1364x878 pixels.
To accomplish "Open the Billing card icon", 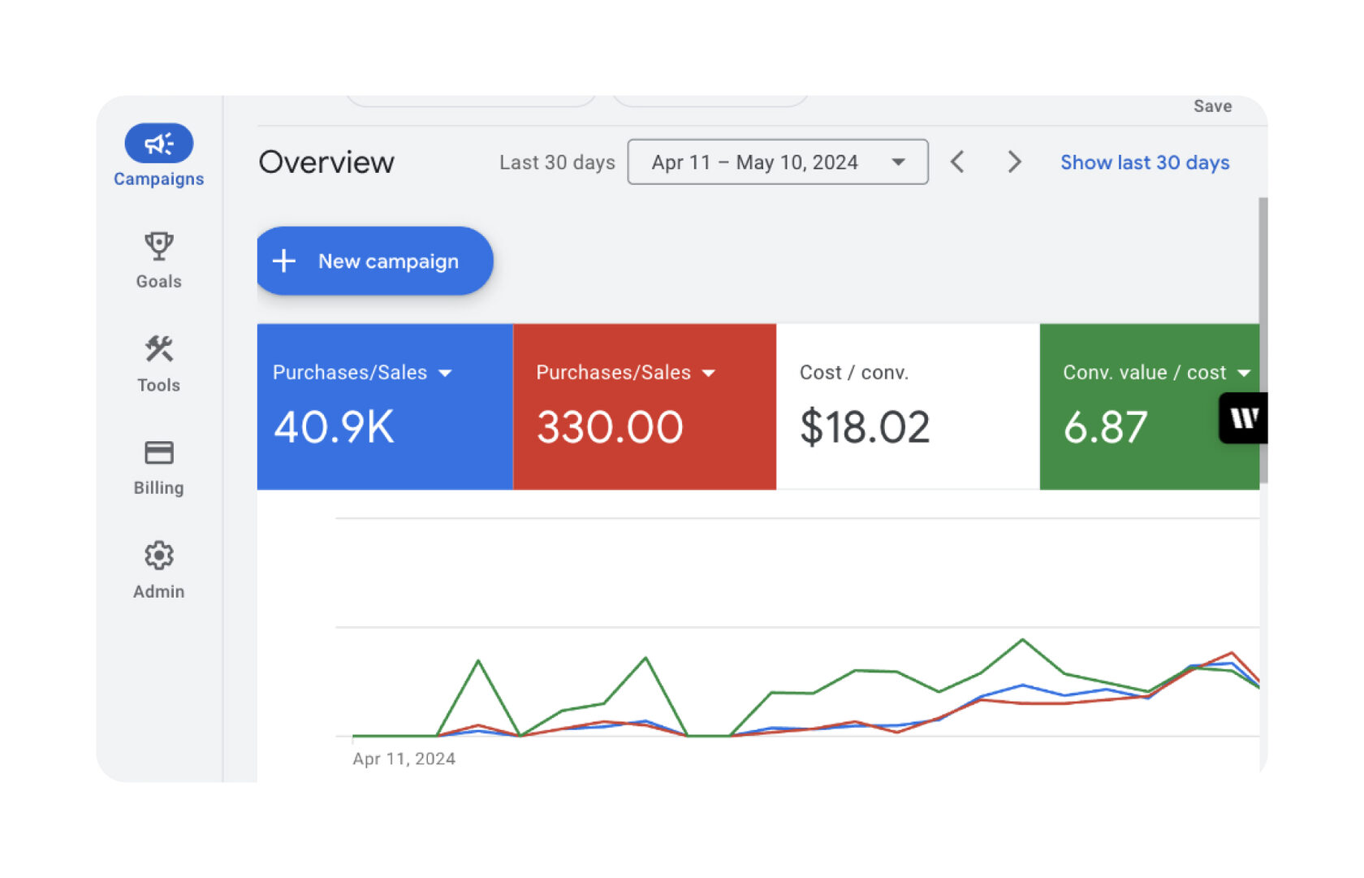I will click(x=159, y=452).
